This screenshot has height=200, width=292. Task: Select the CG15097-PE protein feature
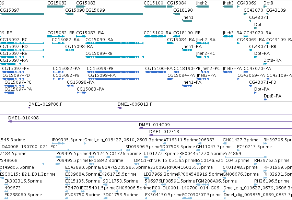pos(13,72)
